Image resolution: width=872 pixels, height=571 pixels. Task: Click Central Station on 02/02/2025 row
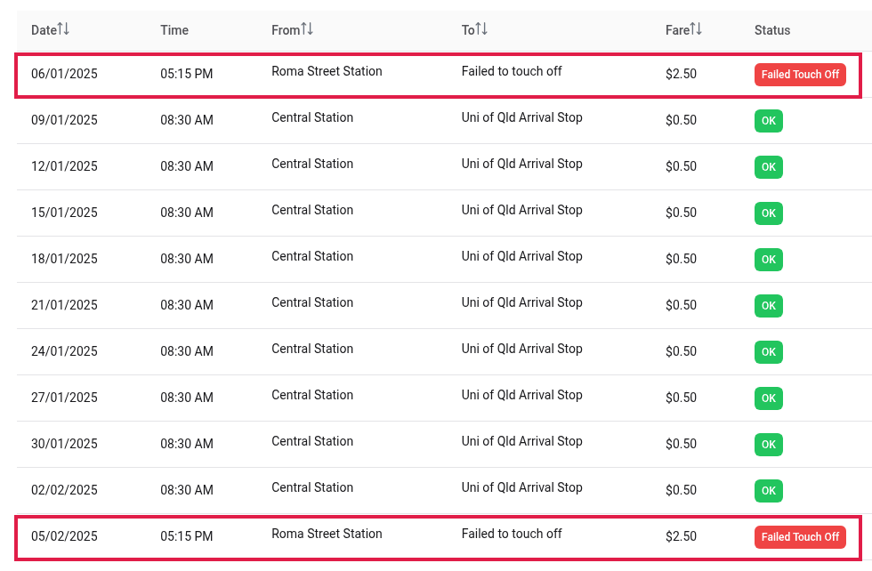312,487
